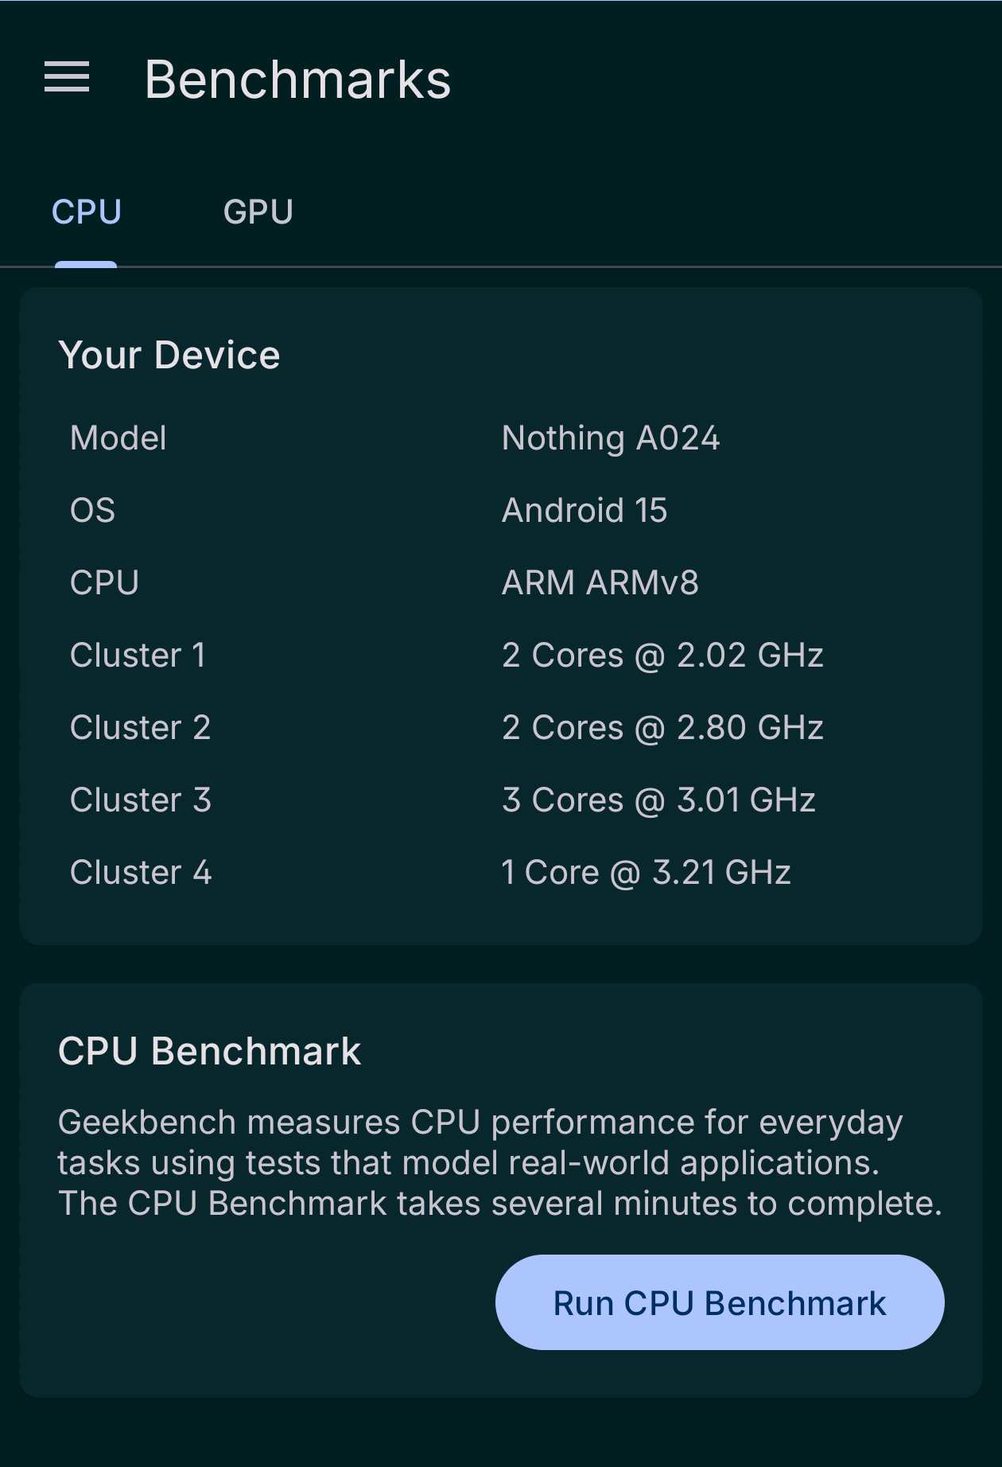1002x1467 pixels.
Task: Tap the Cluster 2 label
Action: pyautogui.click(x=140, y=728)
